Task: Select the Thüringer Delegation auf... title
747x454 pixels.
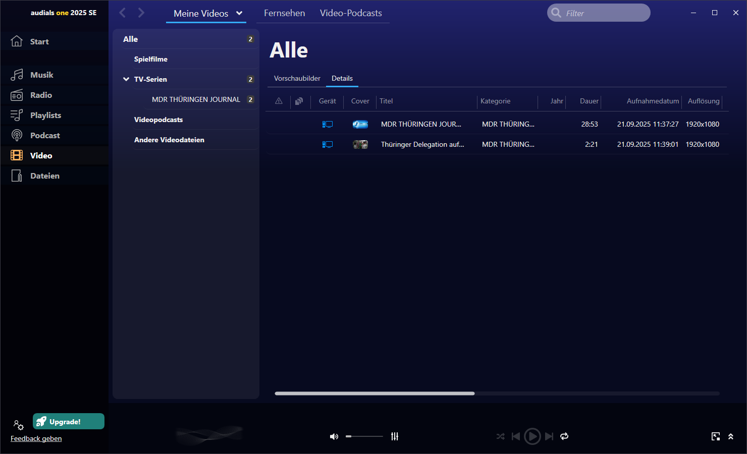Action: (422, 144)
